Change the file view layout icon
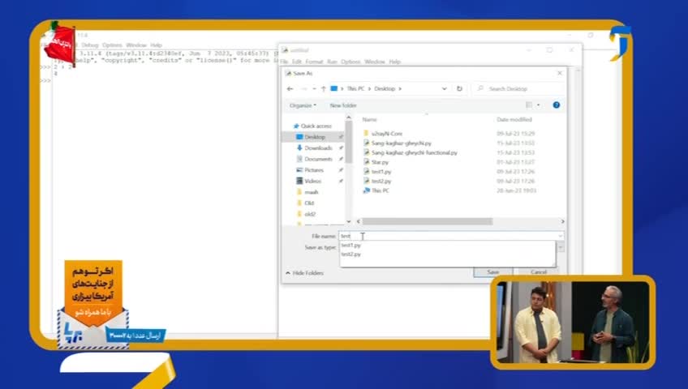 [529, 105]
